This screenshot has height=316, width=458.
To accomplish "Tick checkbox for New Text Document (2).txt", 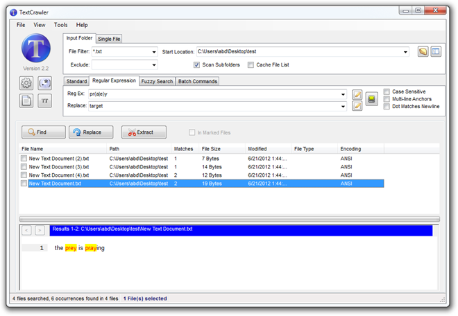I will tap(24, 159).
